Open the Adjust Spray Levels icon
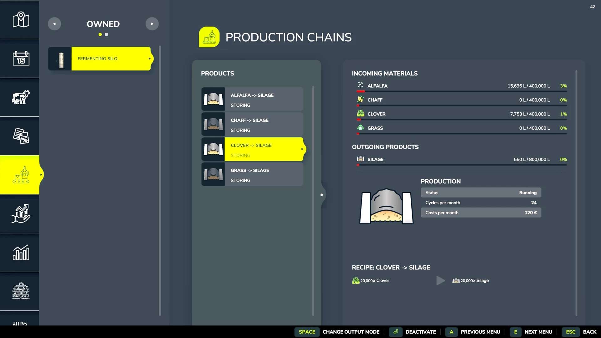The width and height of the screenshot is (601, 338). (21, 291)
